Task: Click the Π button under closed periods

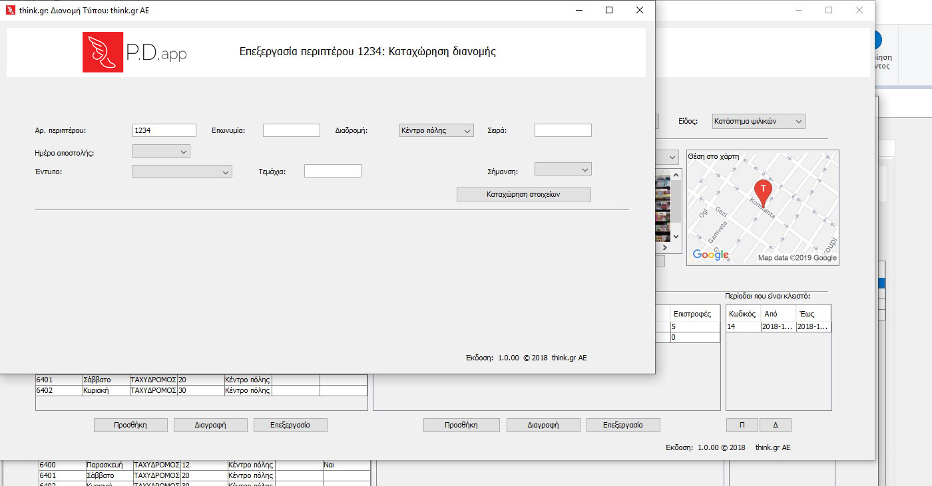Action: 742,425
